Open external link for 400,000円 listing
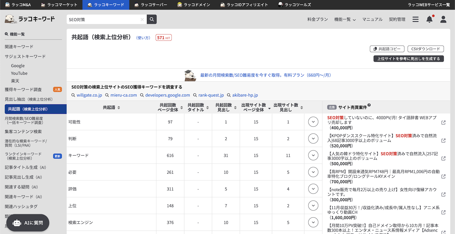The width and height of the screenshot is (455, 234). pyautogui.click(x=443, y=123)
